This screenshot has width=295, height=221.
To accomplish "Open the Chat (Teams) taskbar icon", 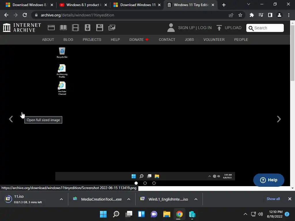I will (x=154, y=214).
